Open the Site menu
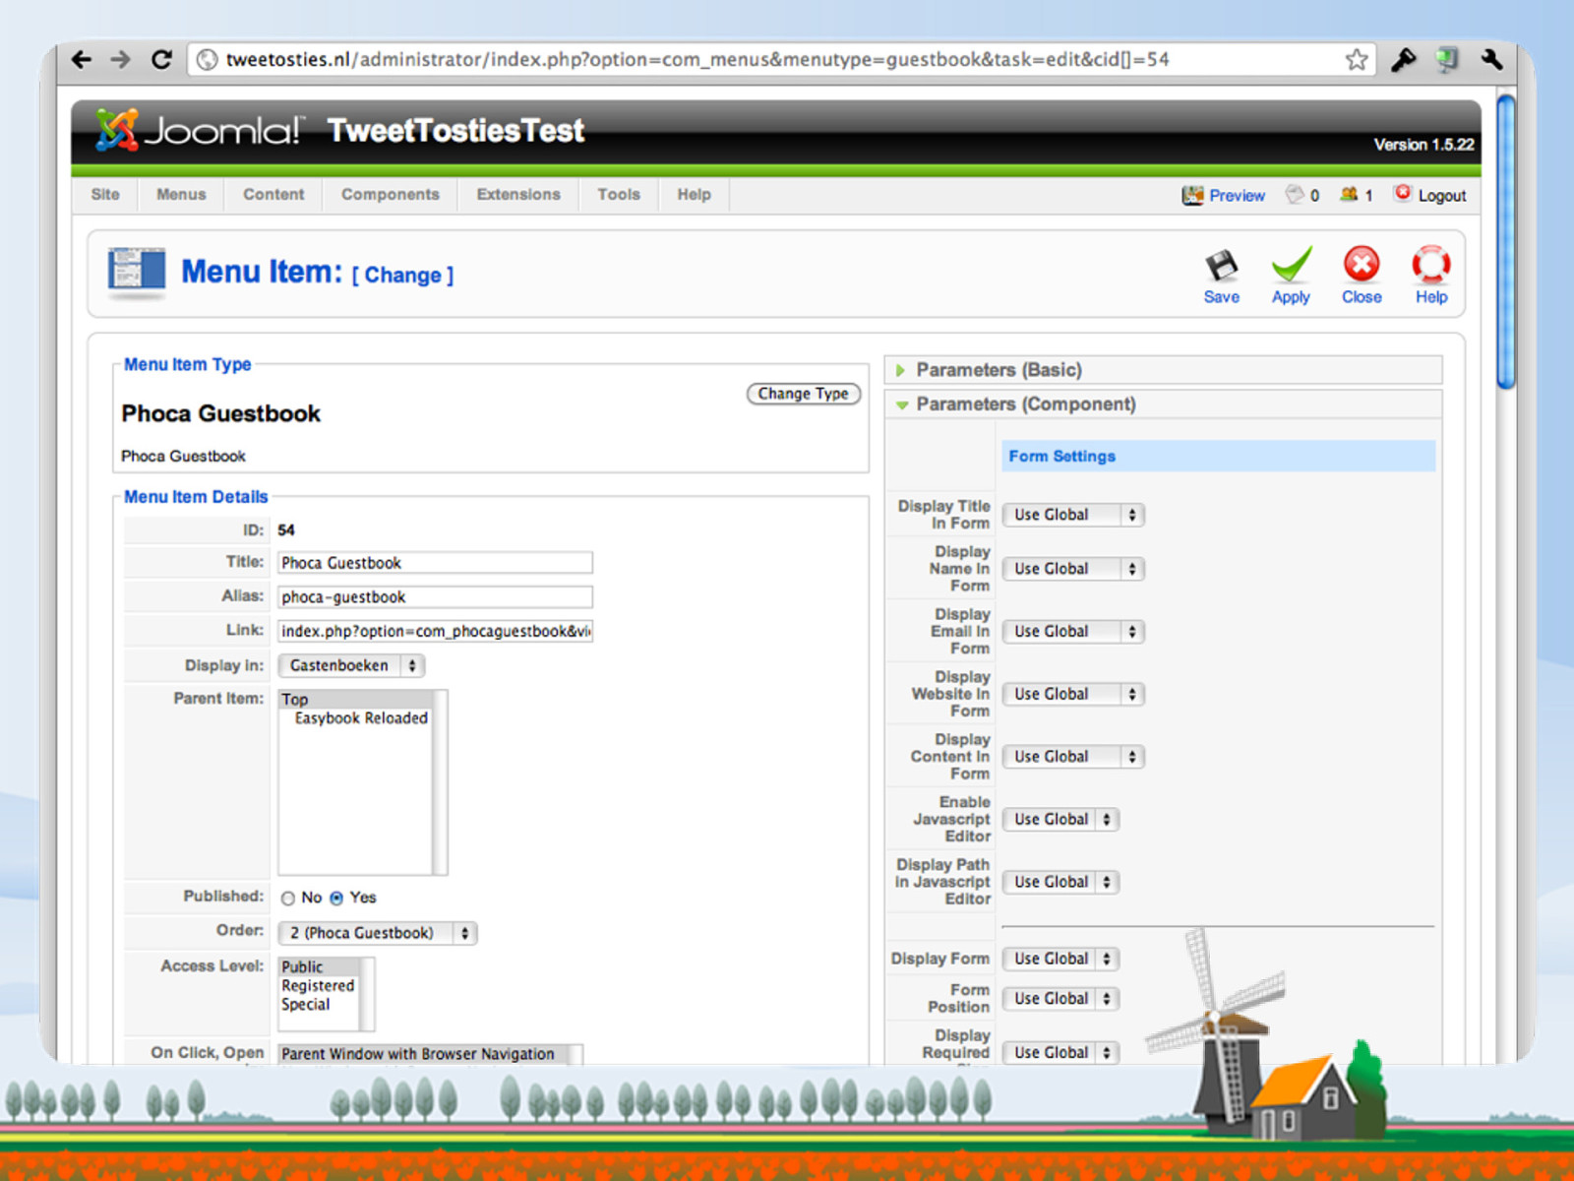 pos(105,194)
